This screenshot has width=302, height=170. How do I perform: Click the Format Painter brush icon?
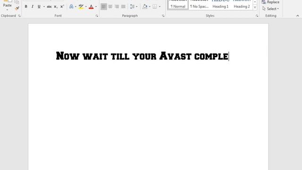(x=17, y=8)
